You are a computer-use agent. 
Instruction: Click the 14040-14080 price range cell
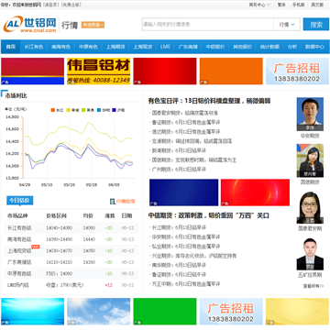60,228
